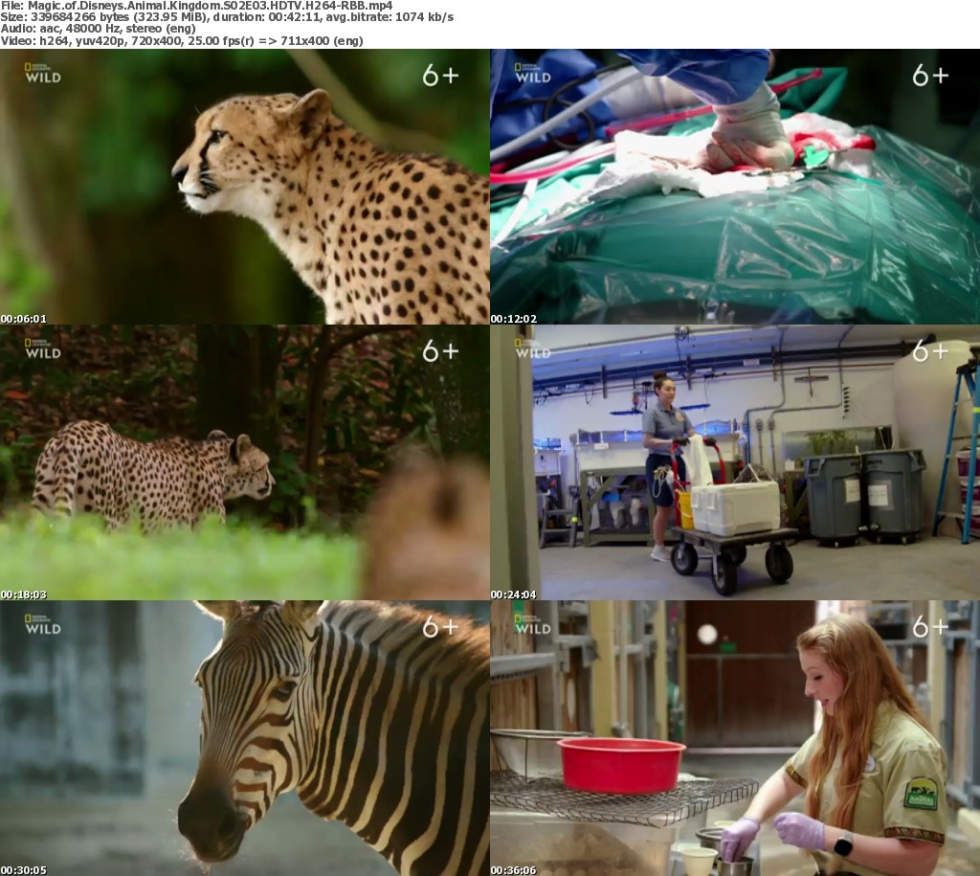Click the 00:36:06 timestamp
Viewport: 980px width, 876px height.
514,869
